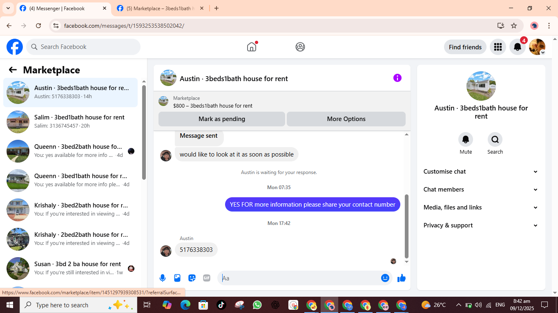
Task: Open TikTok from the taskbar
Action: (221, 305)
